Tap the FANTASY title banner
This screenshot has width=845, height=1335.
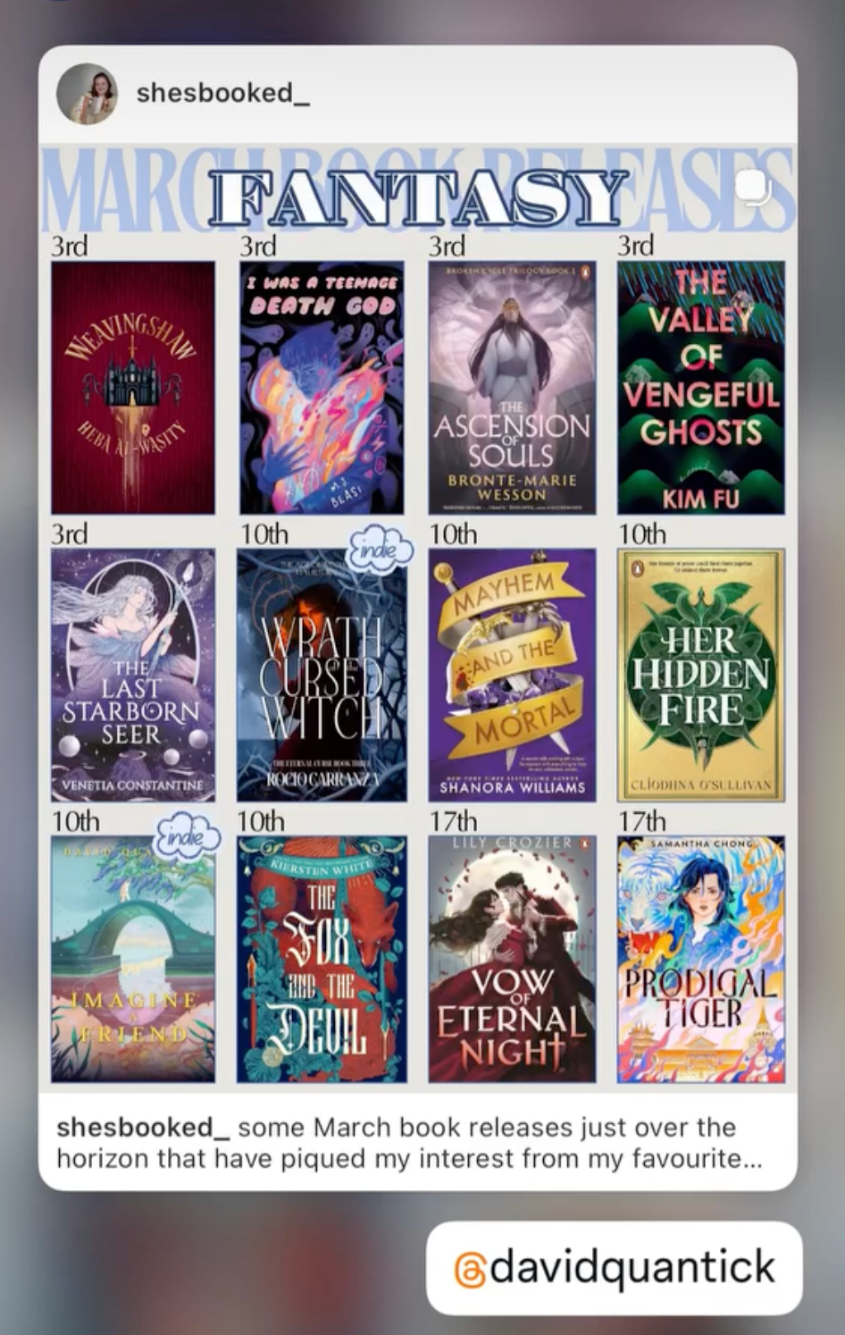[418, 197]
